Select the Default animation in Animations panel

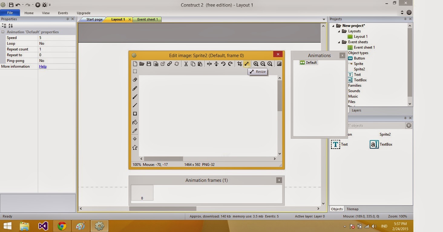(309, 63)
